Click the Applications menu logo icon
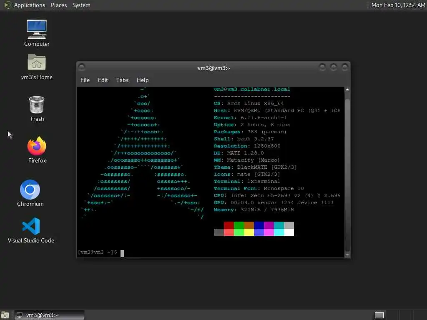This screenshot has height=320, width=427. click(8, 5)
